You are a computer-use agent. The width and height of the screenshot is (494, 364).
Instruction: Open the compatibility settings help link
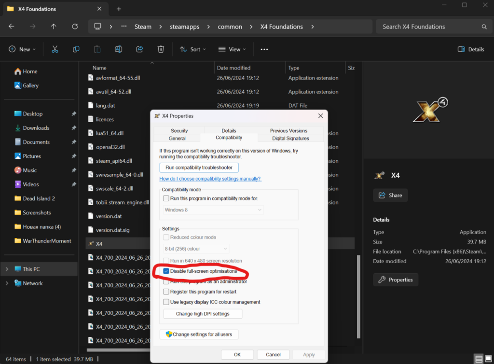(210, 179)
